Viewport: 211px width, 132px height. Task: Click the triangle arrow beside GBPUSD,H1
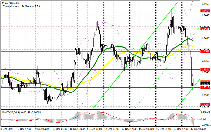[3, 3]
